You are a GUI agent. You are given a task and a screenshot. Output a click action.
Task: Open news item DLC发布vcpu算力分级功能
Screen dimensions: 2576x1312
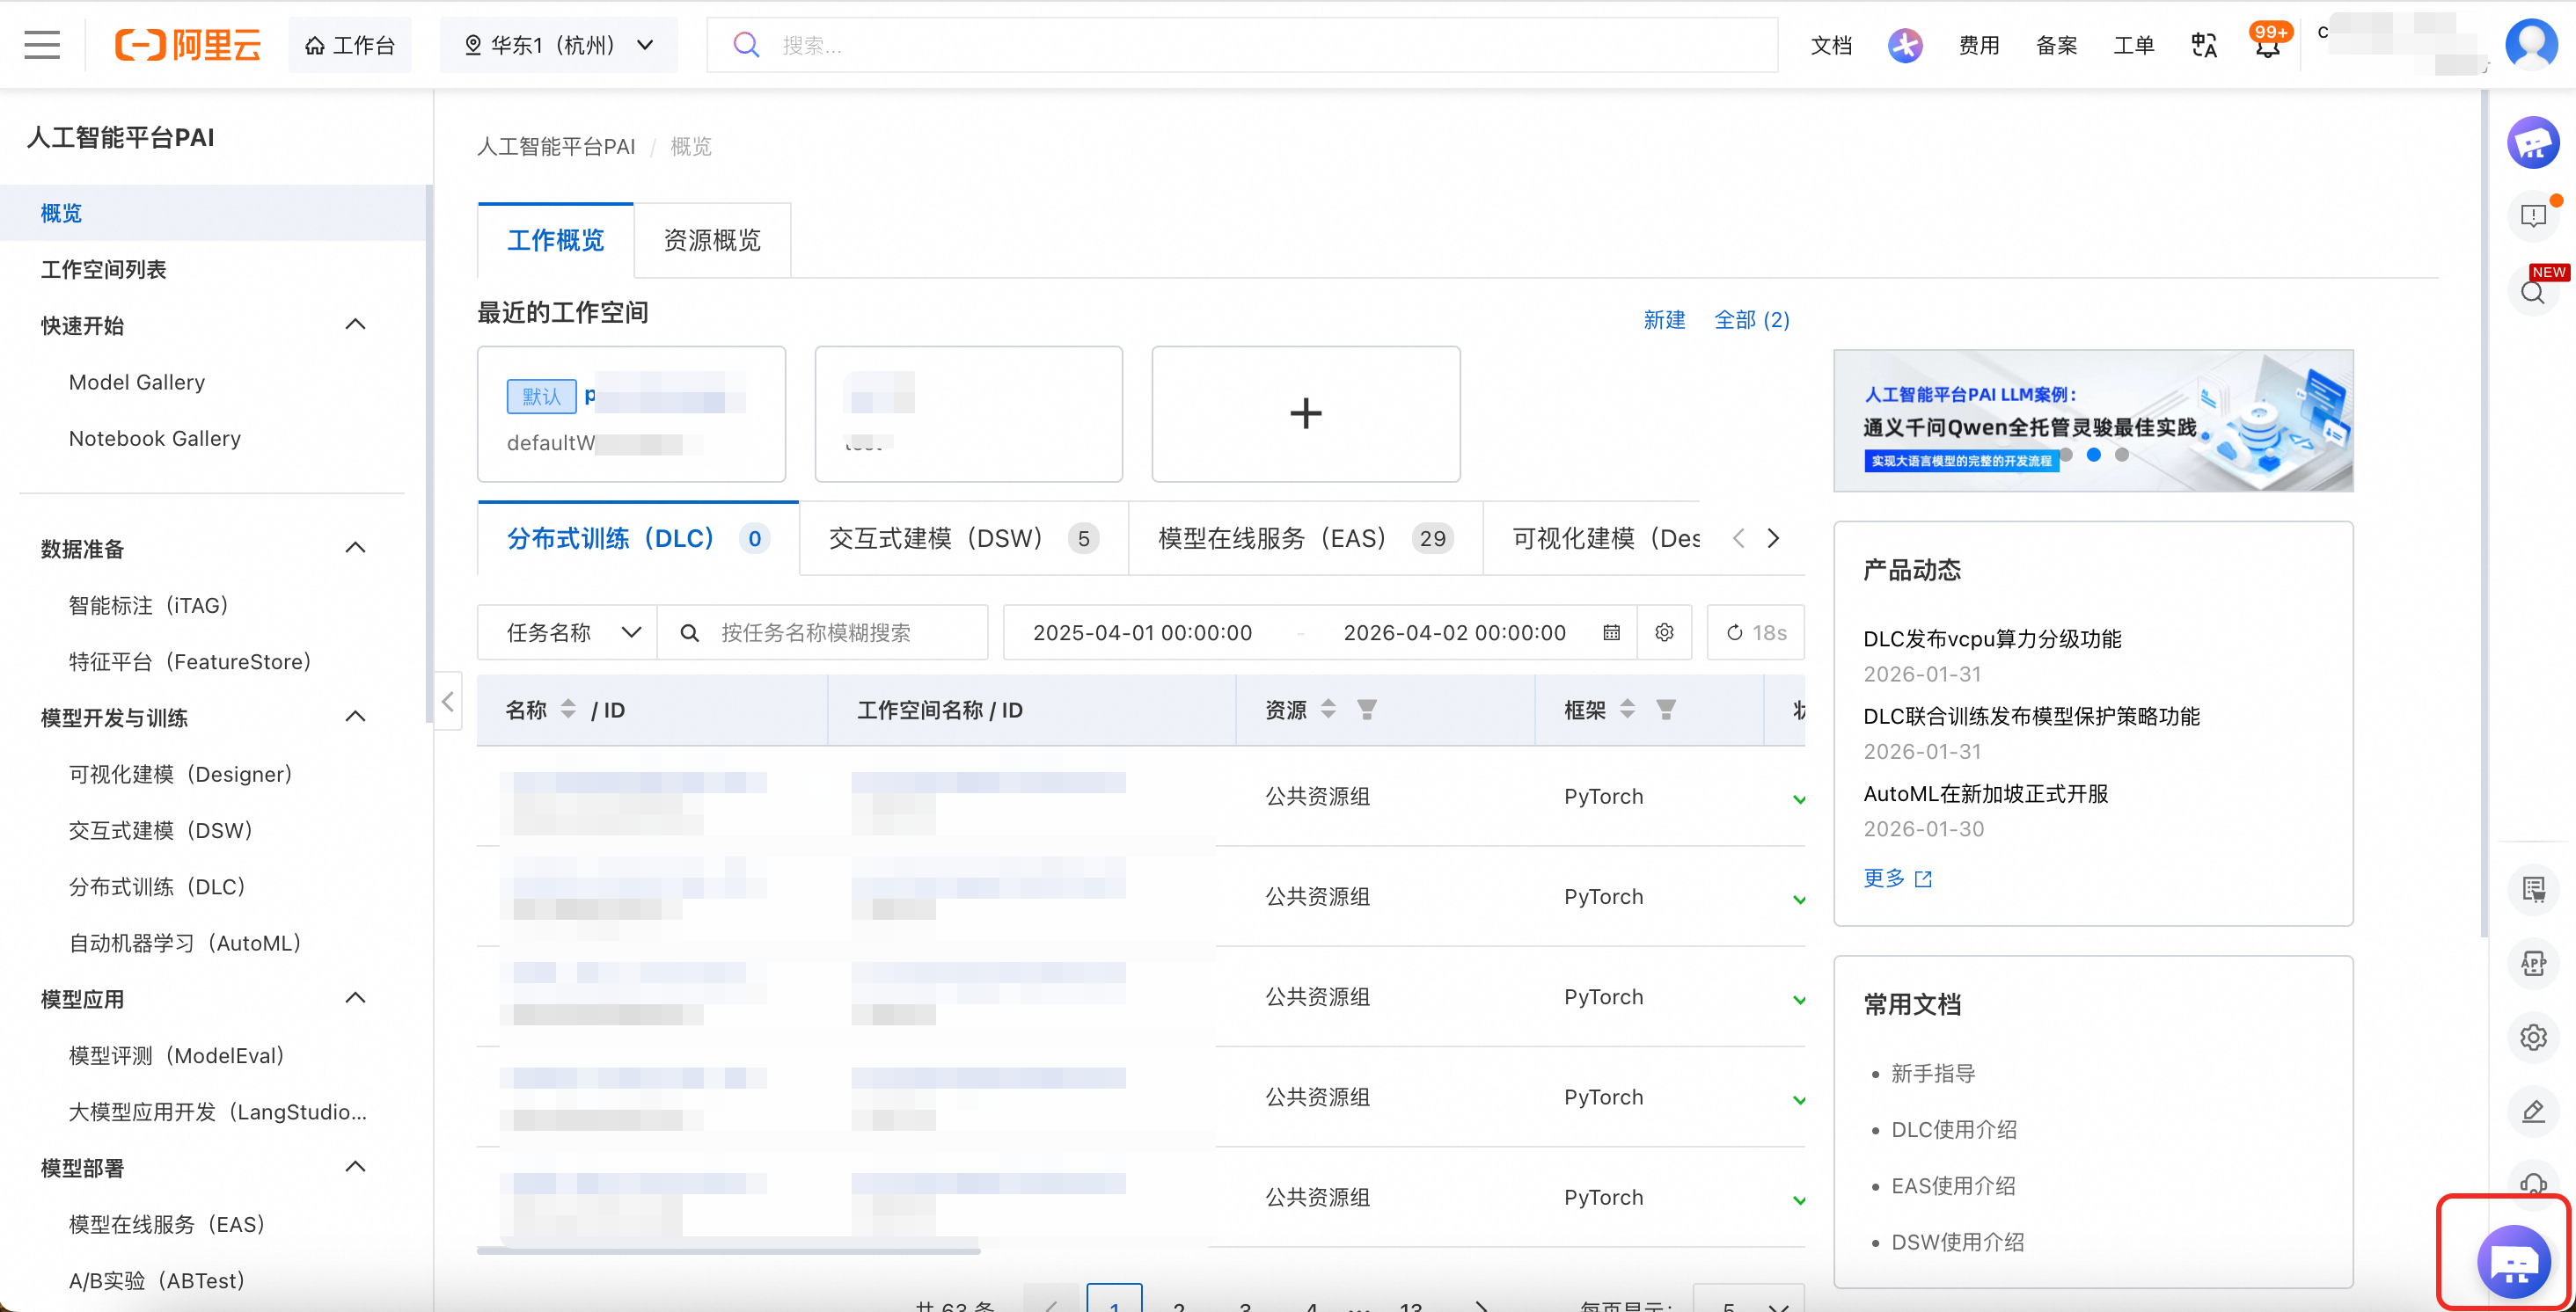click(1992, 638)
